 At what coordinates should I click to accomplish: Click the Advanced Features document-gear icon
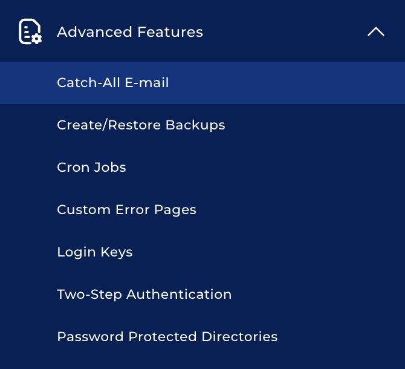click(x=30, y=31)
